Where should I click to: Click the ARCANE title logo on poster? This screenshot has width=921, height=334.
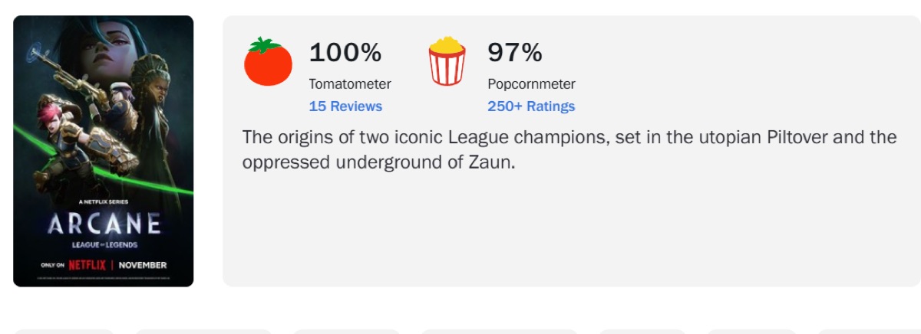click(104, 224)
